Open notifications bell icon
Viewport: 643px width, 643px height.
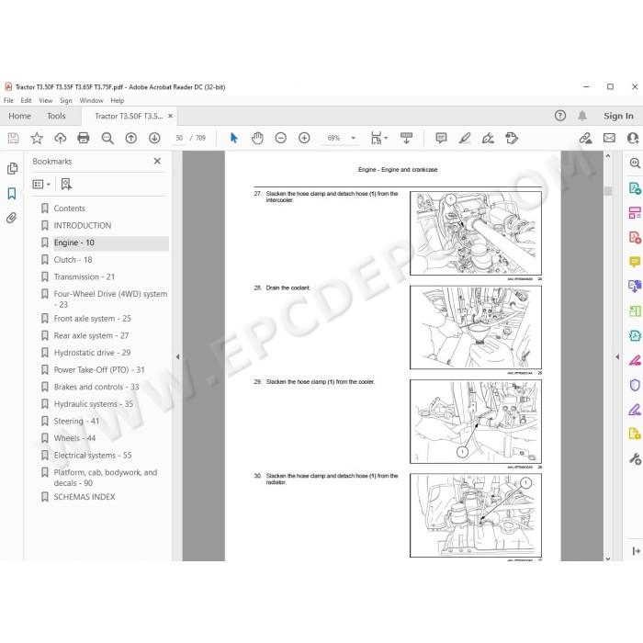click(x=581, y=116)
